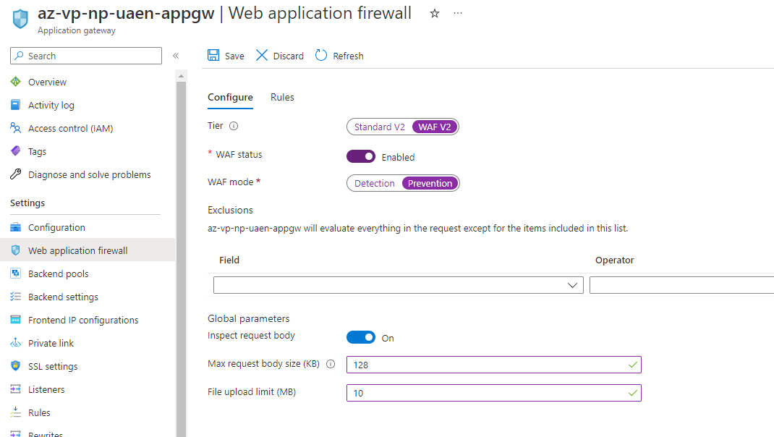The image size is (774, 437).
Task: Select WAF V2 tier
Action: coord(435,127)
